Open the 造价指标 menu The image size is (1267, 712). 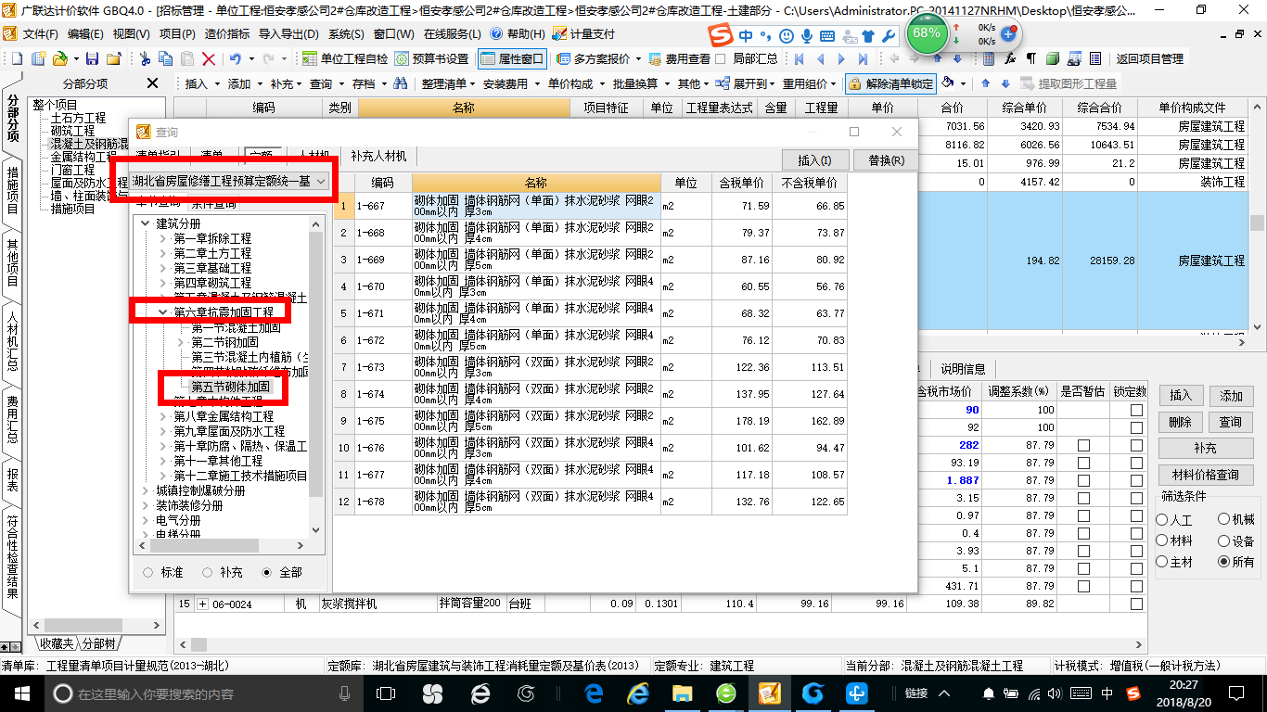[227, 33]
